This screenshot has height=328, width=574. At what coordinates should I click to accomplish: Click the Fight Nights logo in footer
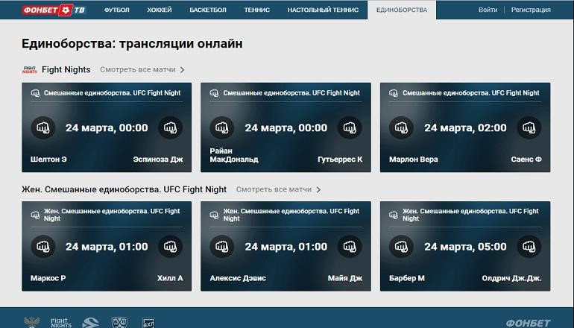[61, 323]
